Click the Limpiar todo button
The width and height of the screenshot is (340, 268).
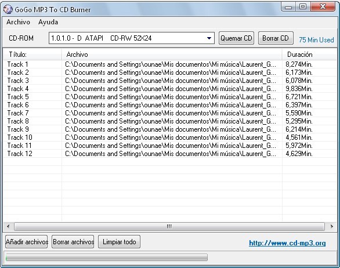coord(120,242)
